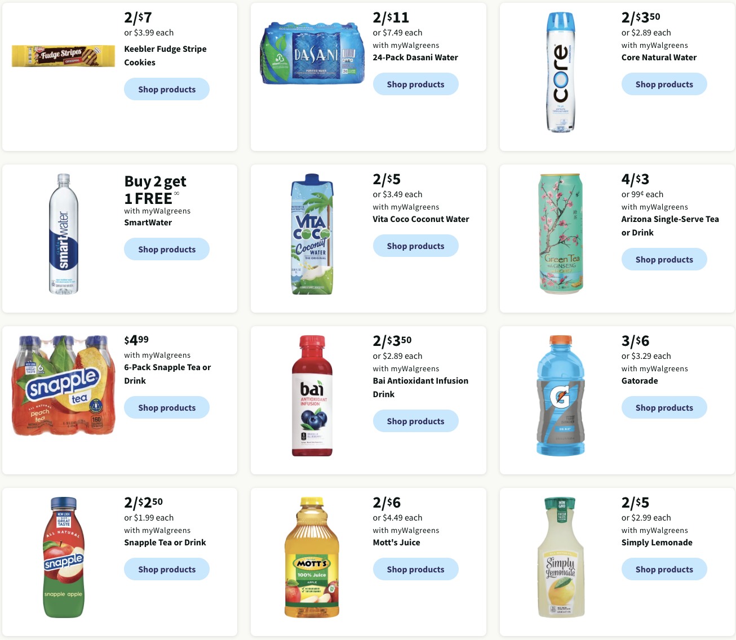Open the Simply Lemonade bottle image
Screen dimensions: 736x640
[561, 557]
